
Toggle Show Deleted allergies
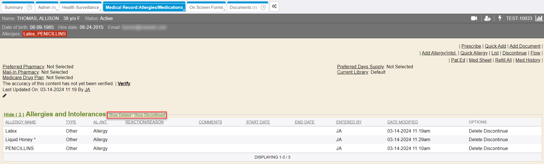120,115
